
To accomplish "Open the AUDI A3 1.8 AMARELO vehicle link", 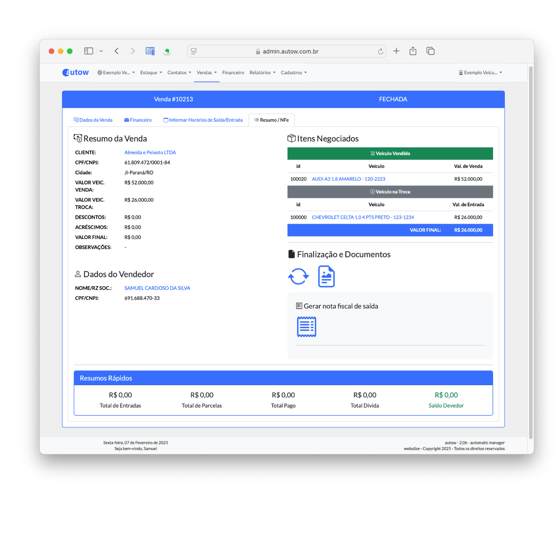I will [348, 179].
